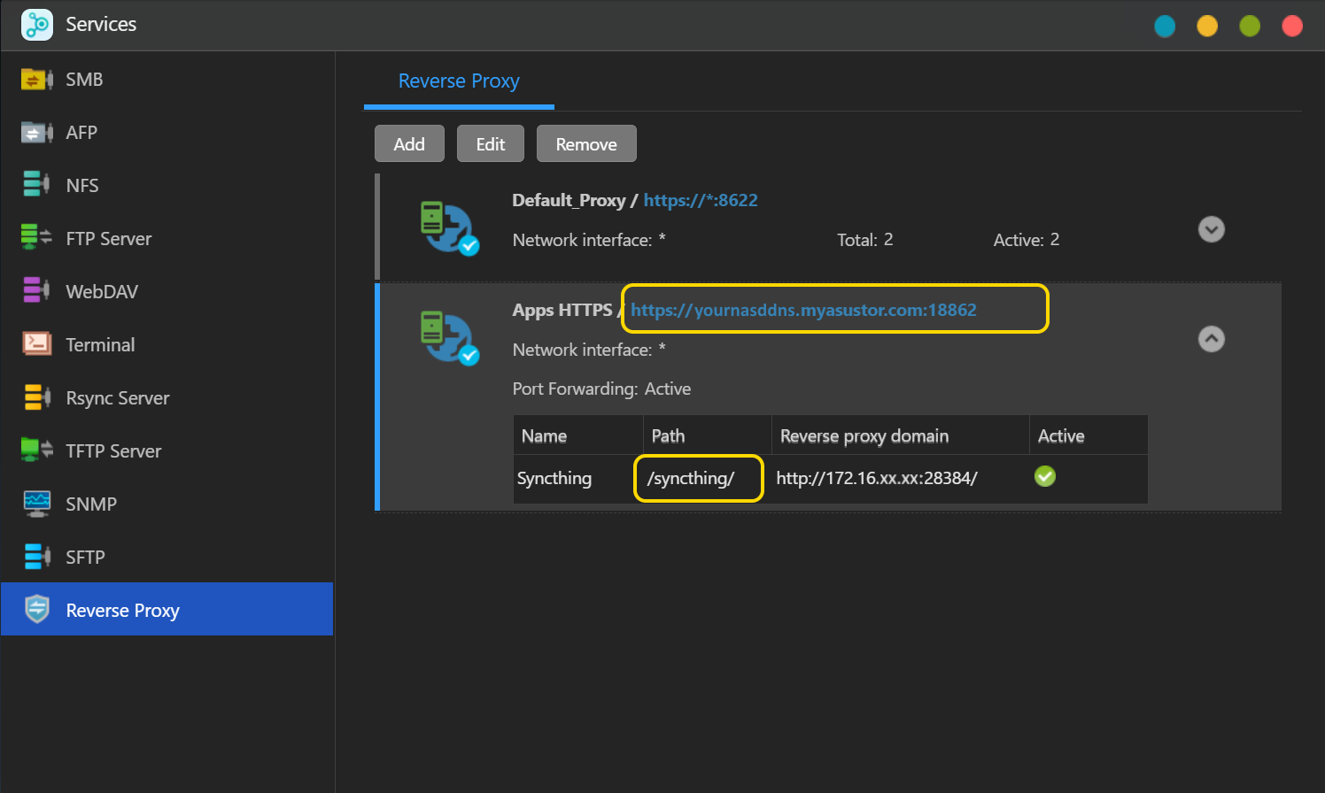Click the Default_Proxy title text
The width and height of the screenshot is (1325, 793).
569,200
